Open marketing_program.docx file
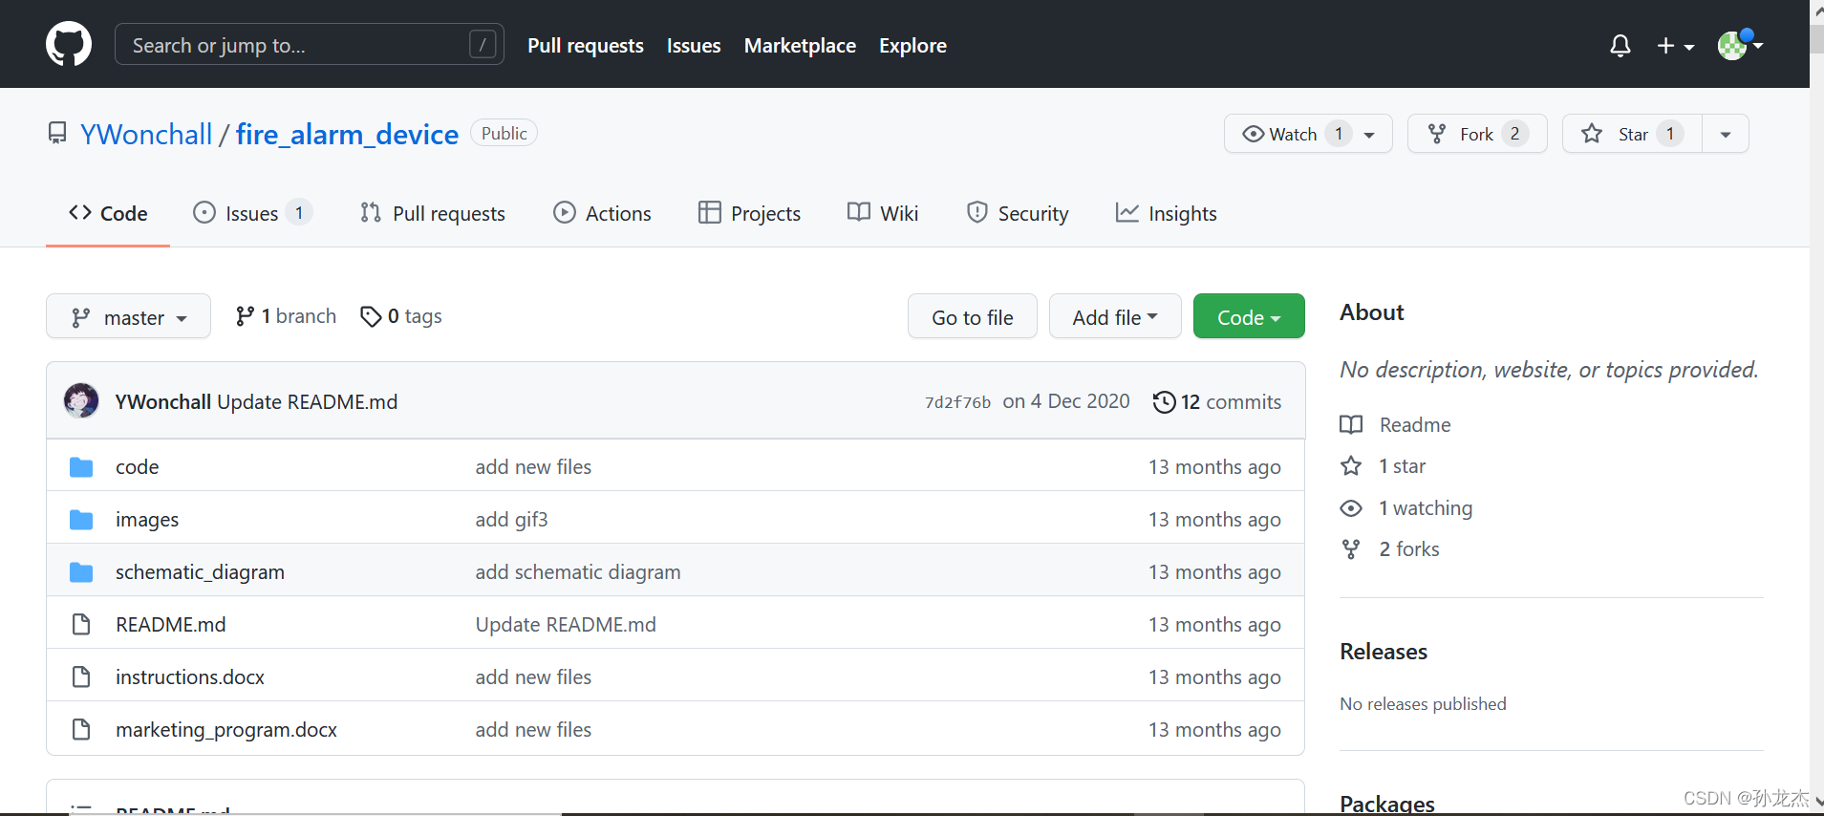The width and height of the screenshot is (1824, 816). pos(226,730)
